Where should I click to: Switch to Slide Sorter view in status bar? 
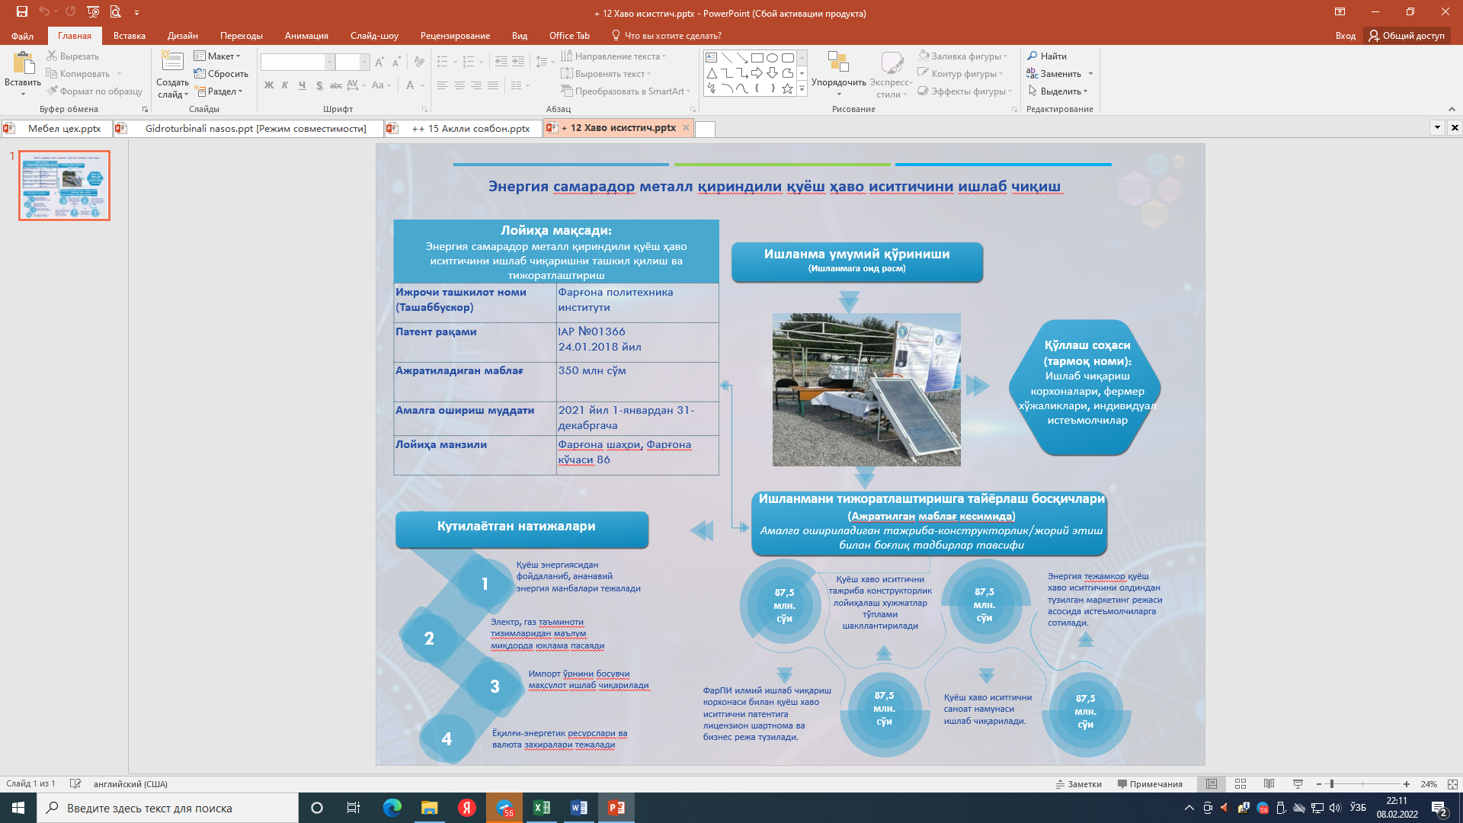[x=1241, y=784]
